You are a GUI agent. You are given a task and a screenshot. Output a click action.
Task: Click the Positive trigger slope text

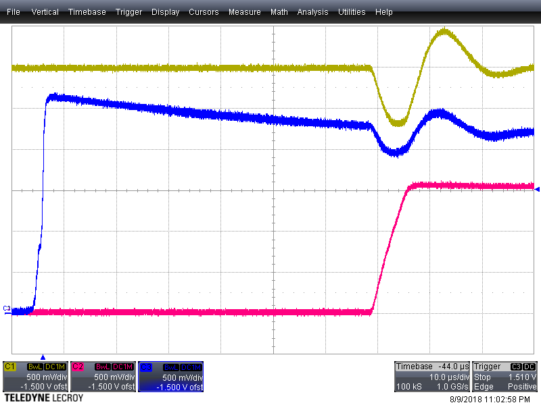(x=522, y=387)
